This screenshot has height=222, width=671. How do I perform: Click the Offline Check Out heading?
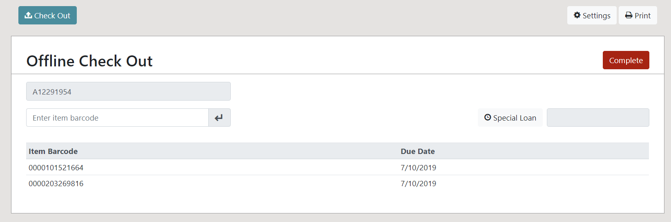point(89,61)
